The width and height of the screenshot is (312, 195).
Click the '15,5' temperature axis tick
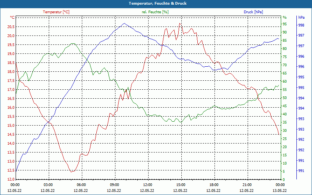coord(11,116)
